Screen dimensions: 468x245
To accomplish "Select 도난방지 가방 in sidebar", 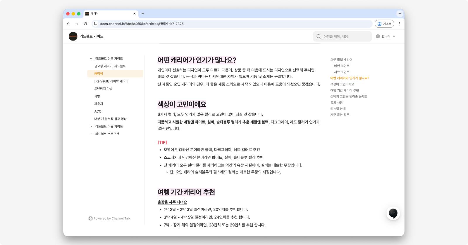I will tap(103, 89).
